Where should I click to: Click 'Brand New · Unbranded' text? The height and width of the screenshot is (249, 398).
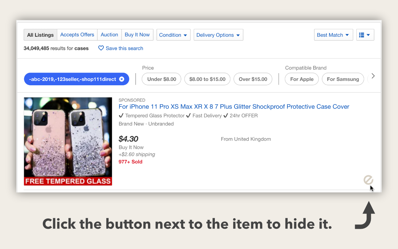tap(146, 124)
